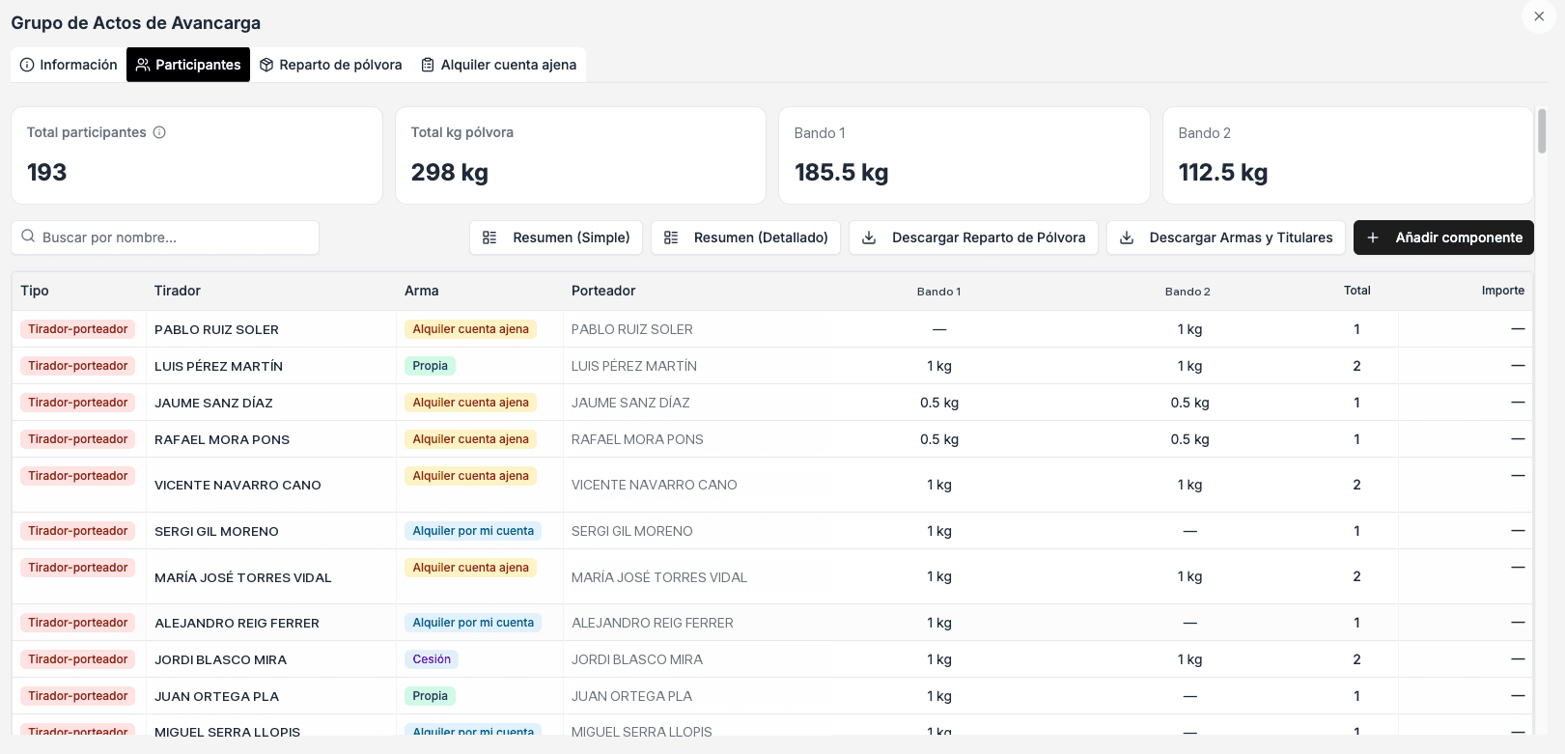This screenshot has width=1565, height=754.
Task: Click the Propia badge for JUAN ORTEGA PLA
Action: (430, 696)
